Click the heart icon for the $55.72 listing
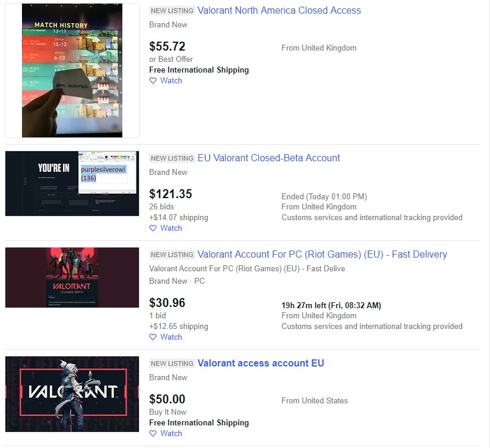Viewport: 490px width, 448px height. tap(153, 81)
